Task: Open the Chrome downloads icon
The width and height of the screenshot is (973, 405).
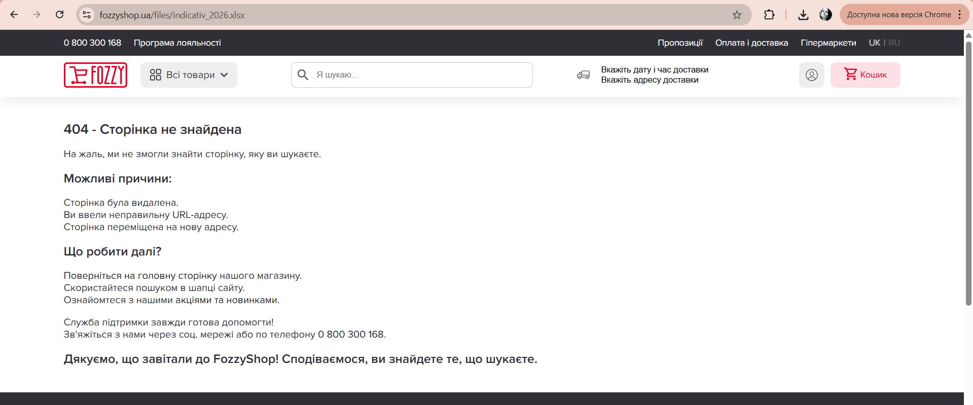Action: (803, 15)
